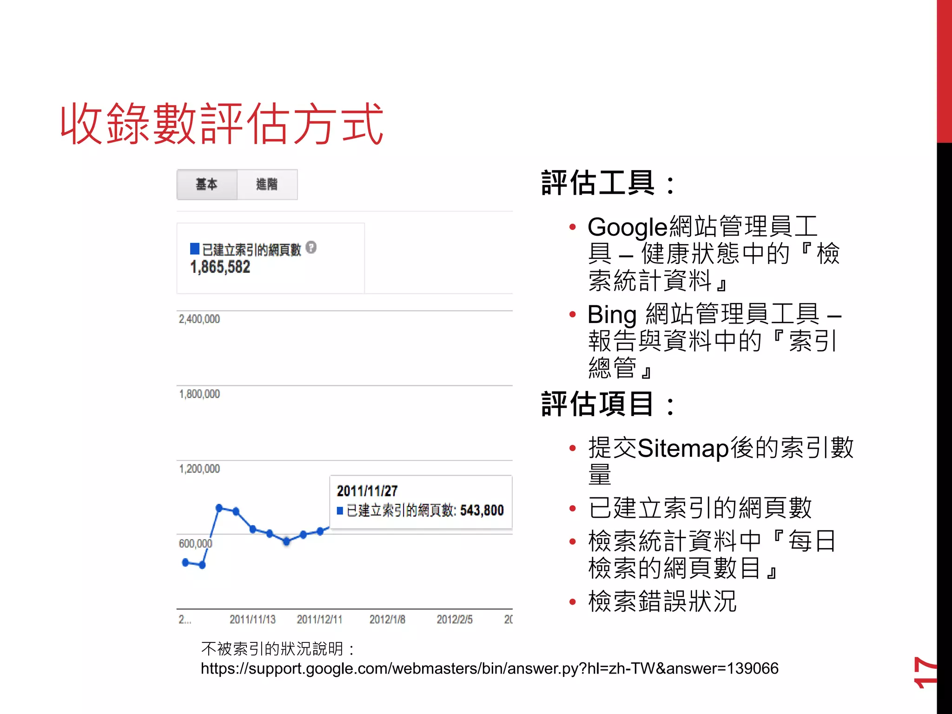Click the 2011/11/13 axis label
The image size is (952, 714).
click(x=252, y=619)
